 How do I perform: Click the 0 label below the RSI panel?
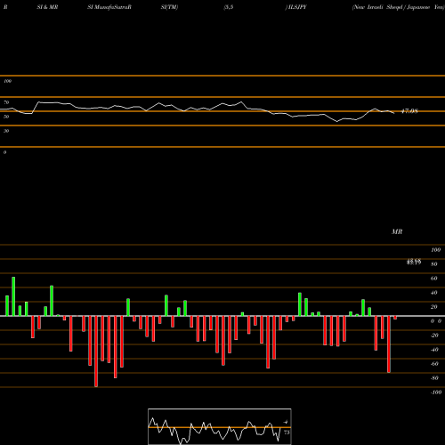pos(4,152)
